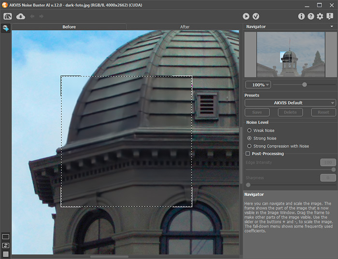Redo with the forward arrow
Image resolution: width=338 pixels, height=259 pixels.
tap(42, 16)
